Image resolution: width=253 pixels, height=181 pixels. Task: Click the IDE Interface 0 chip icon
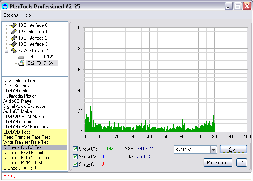14,25
